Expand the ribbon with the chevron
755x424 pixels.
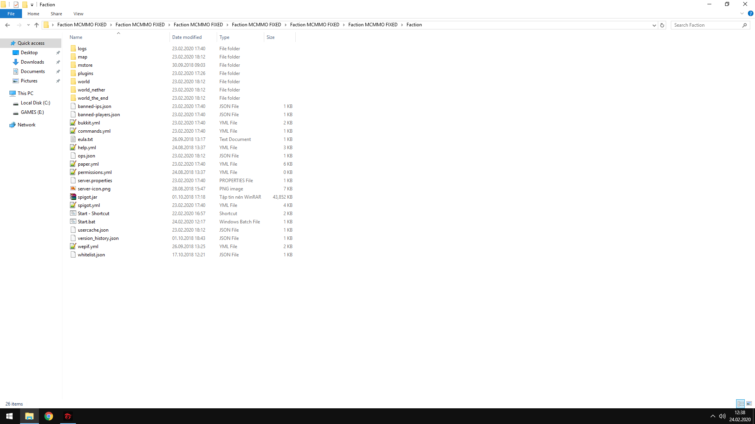[x=742, y=13]
